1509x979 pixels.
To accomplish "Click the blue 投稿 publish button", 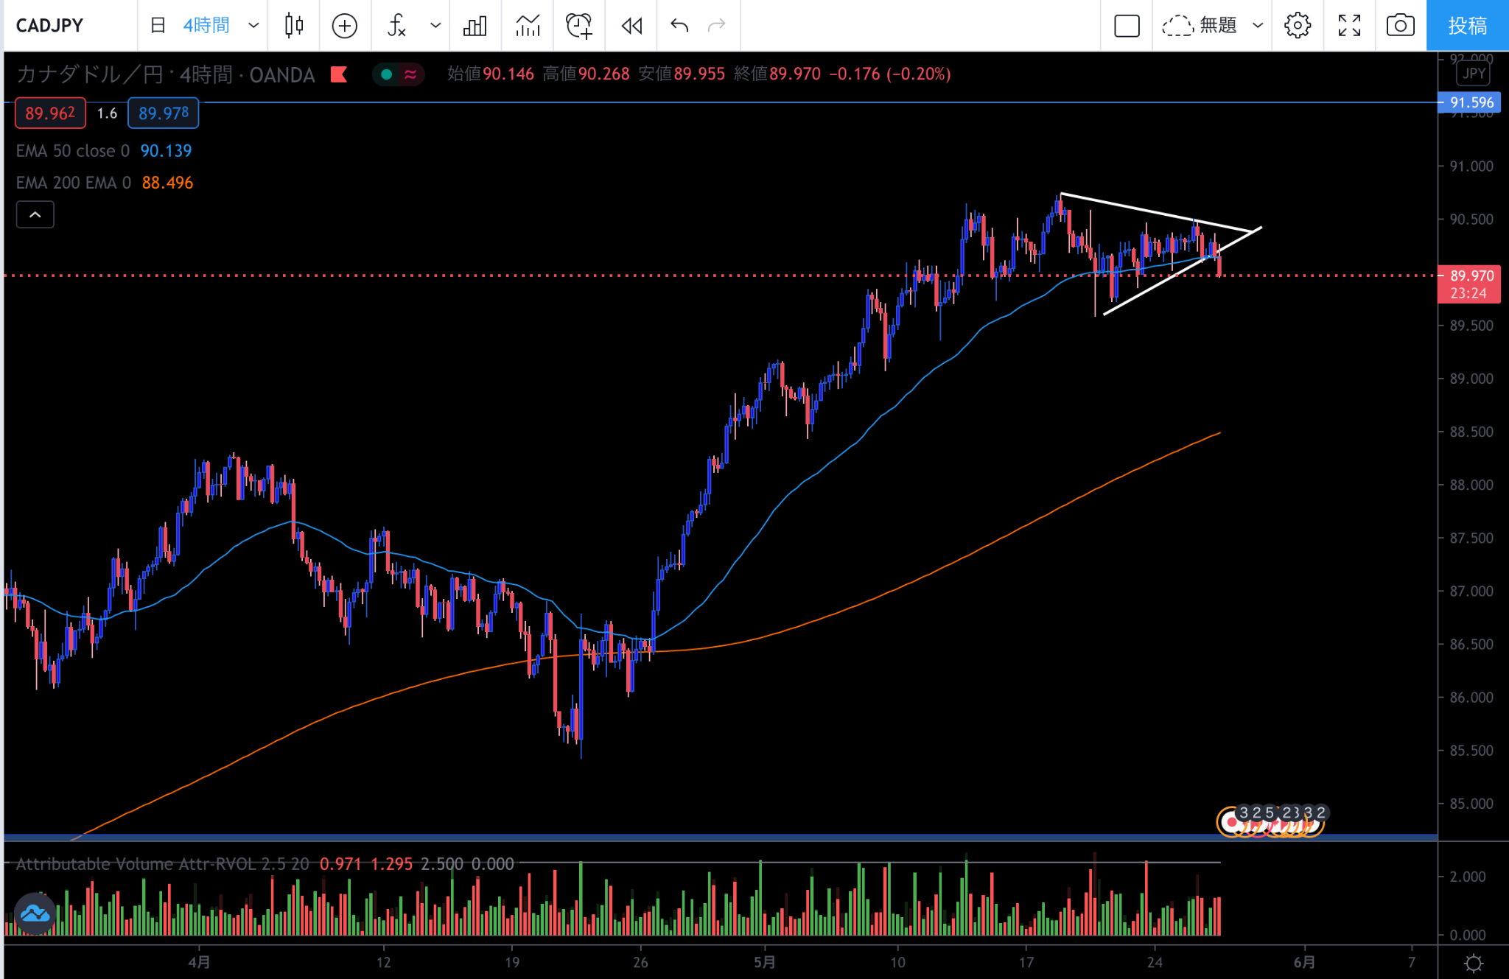I will pyautogui.click(x=1467, y=26).
